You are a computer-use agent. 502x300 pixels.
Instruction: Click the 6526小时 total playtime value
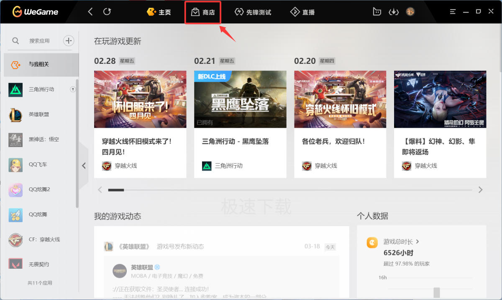(398, 253)
